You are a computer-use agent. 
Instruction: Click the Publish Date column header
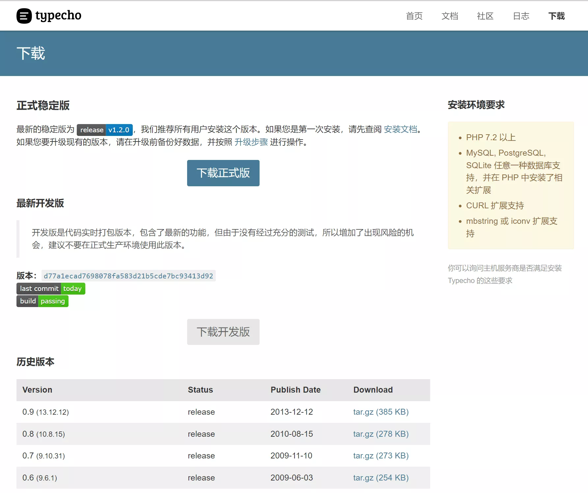(x=295, y=390)
